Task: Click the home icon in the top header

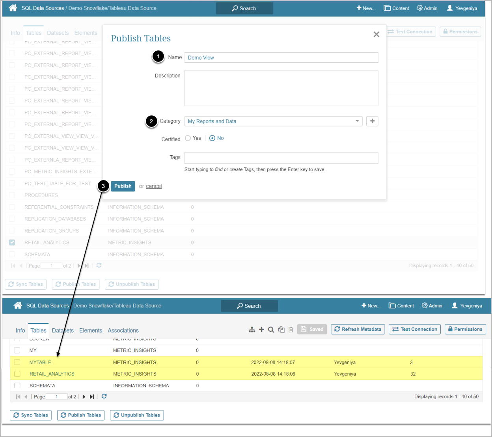Action: tap(13, 8)
